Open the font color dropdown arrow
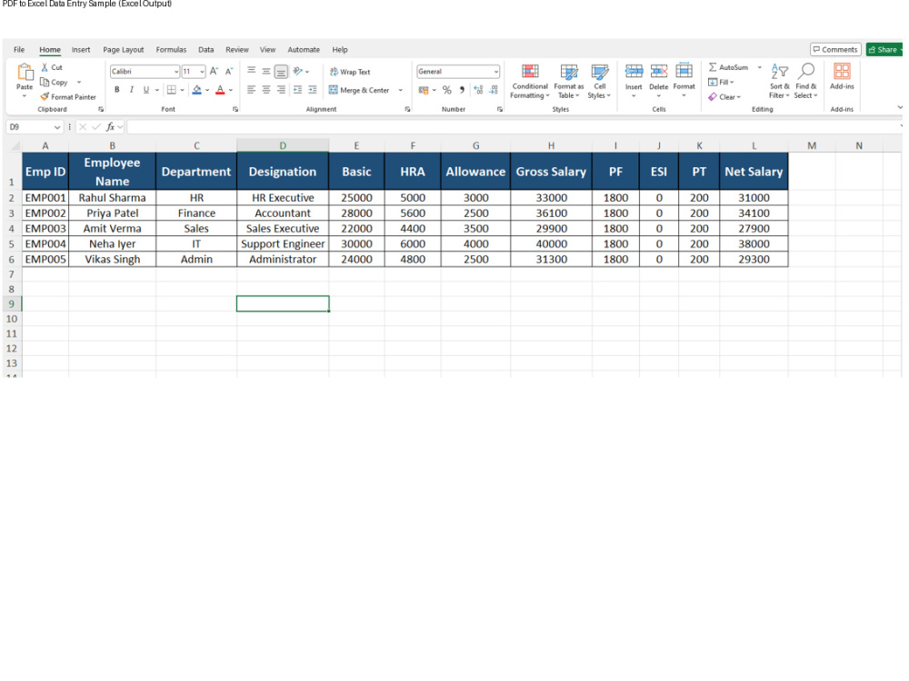Screen dimensions: 909x681 click(231, 90)
